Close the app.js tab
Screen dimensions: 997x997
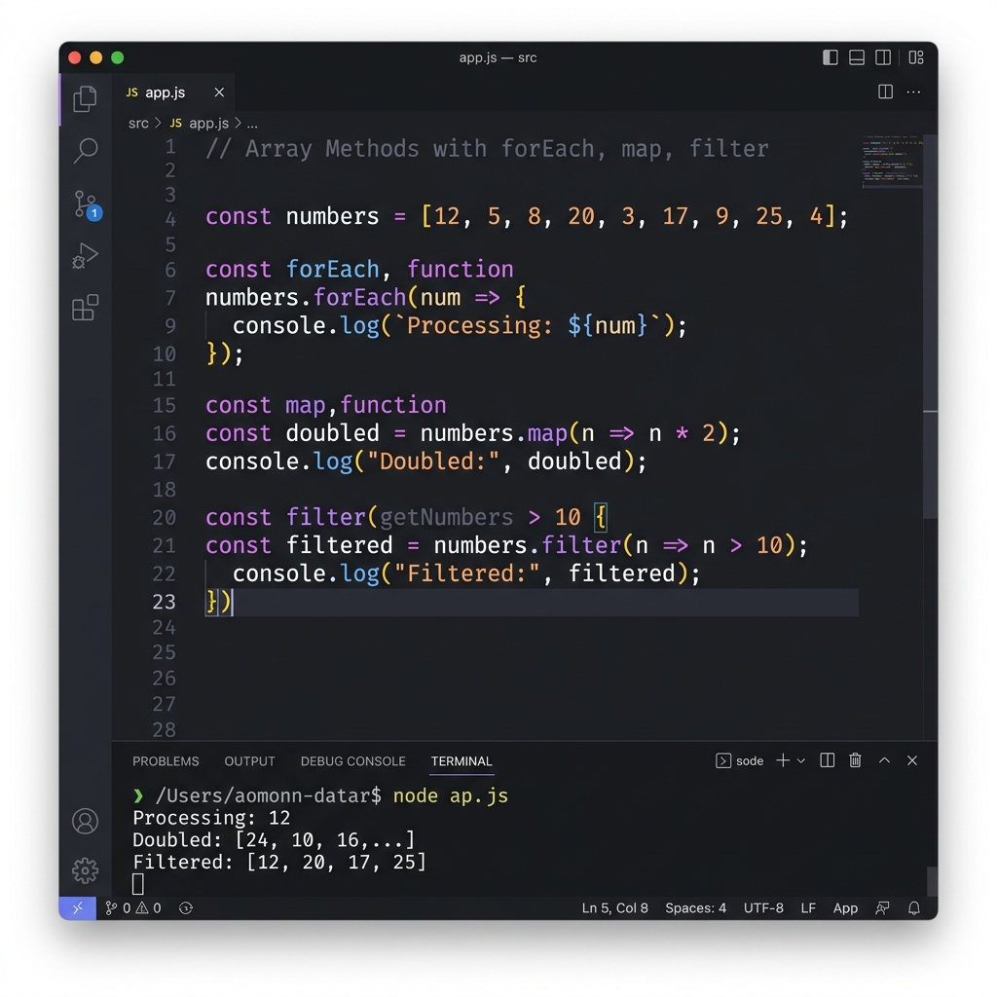(x=219, y=92)
